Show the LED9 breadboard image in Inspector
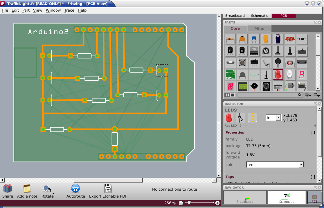The height and width of the screenshot is (208, 324). (229, 118)
